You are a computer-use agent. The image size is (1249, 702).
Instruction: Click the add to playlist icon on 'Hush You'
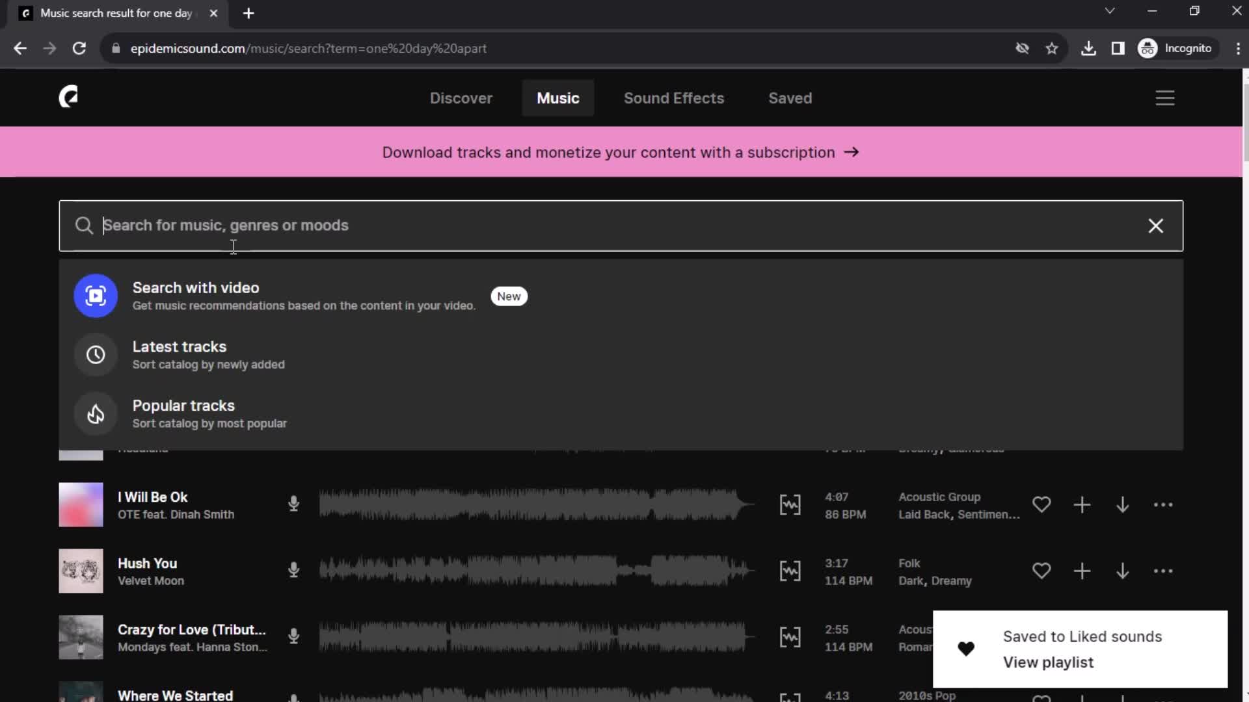click(x=1082, y=571)
